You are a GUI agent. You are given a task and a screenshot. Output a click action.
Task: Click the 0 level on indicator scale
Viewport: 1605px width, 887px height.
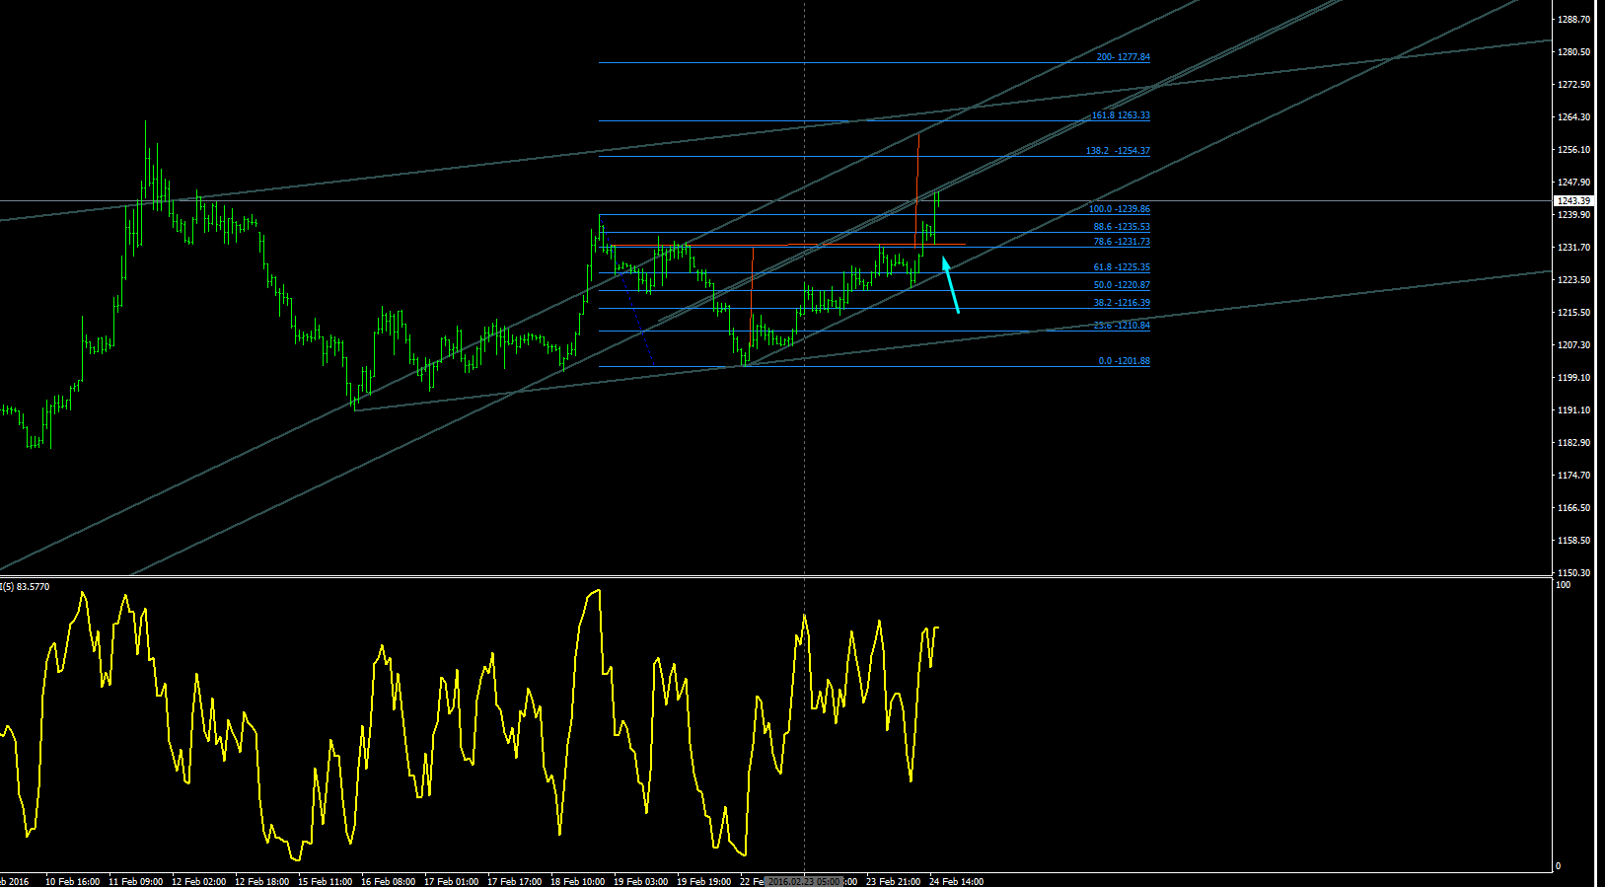1559,866
